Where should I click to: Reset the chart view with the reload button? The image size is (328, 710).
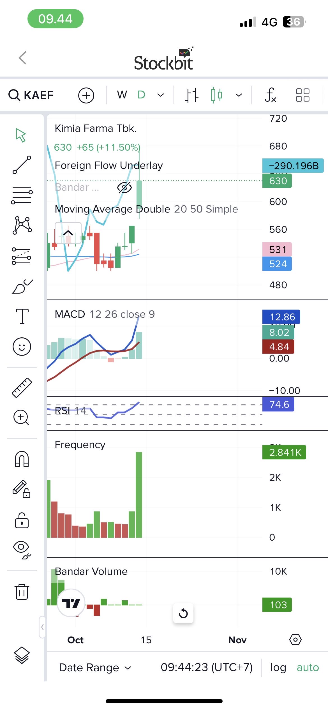click(x=183, y=613)
